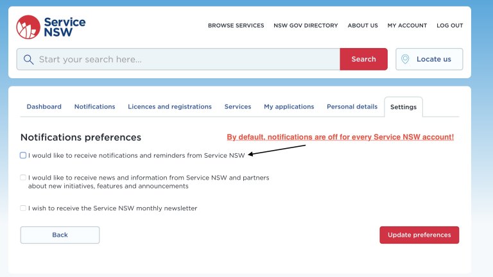
Task: Select the Settings tab
Action: point(403,107)
